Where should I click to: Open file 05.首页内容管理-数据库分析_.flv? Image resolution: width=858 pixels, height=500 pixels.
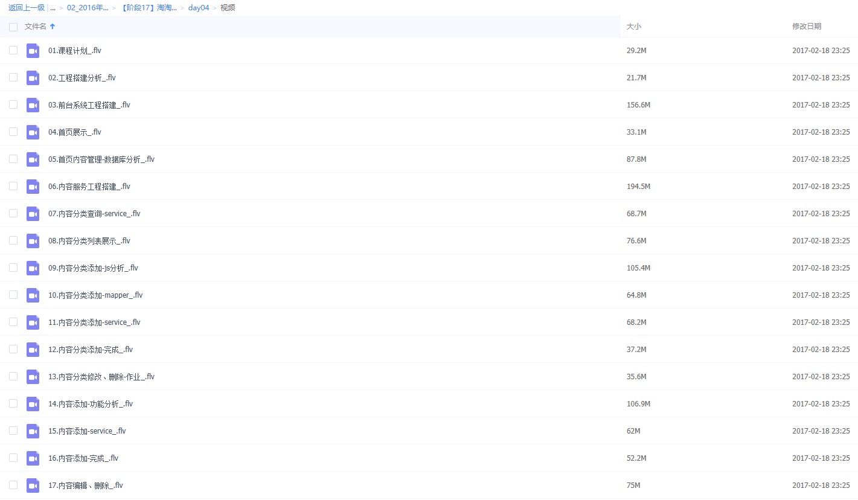[101, 159]
